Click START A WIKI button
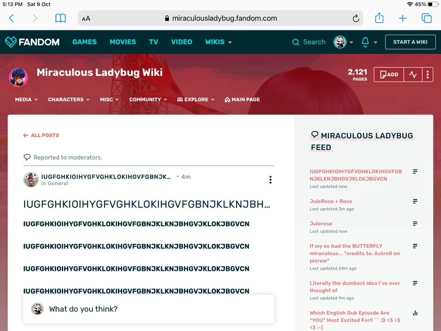 pyautogui.click(x=410, y=42)
